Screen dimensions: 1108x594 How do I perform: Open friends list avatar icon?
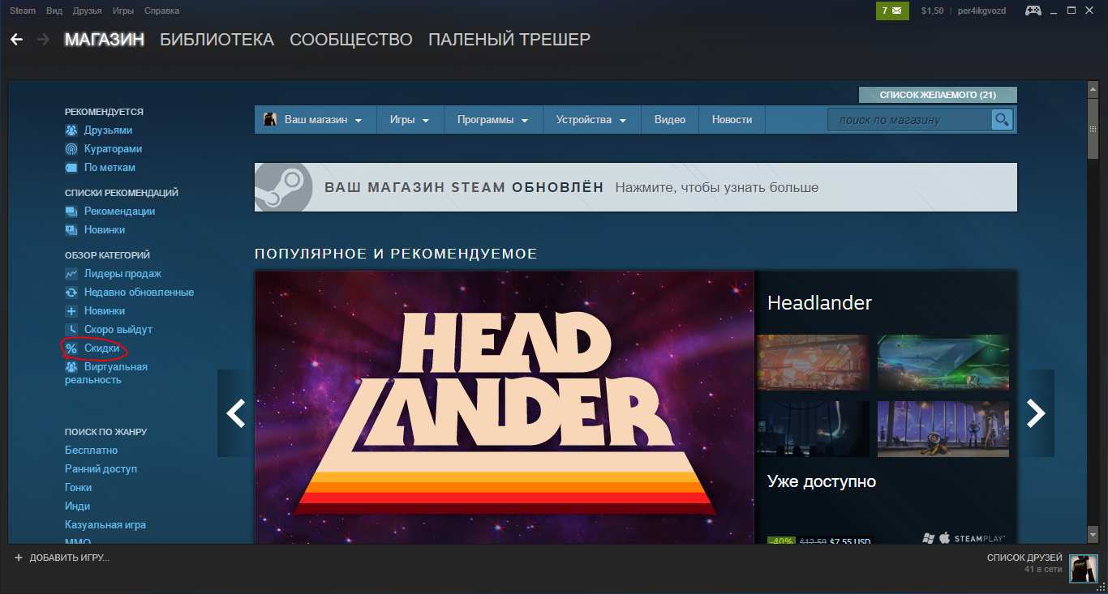coord(1083,568)
